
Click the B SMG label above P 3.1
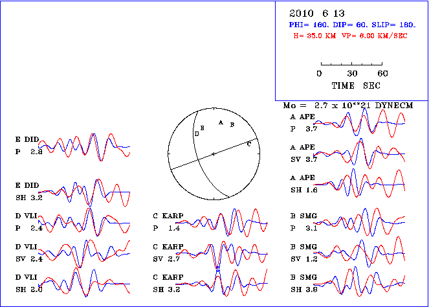click(x=303, y=216)
